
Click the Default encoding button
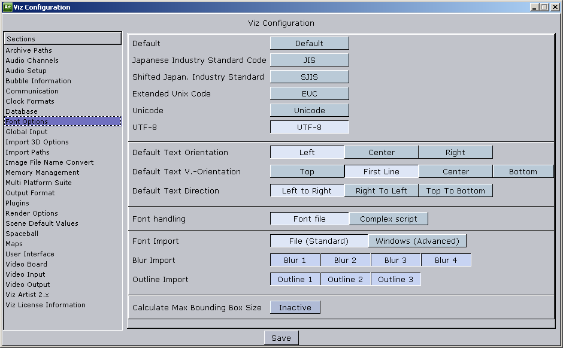coord(309,43)
